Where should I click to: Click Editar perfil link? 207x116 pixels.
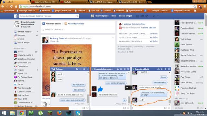(x=26, y=27)
